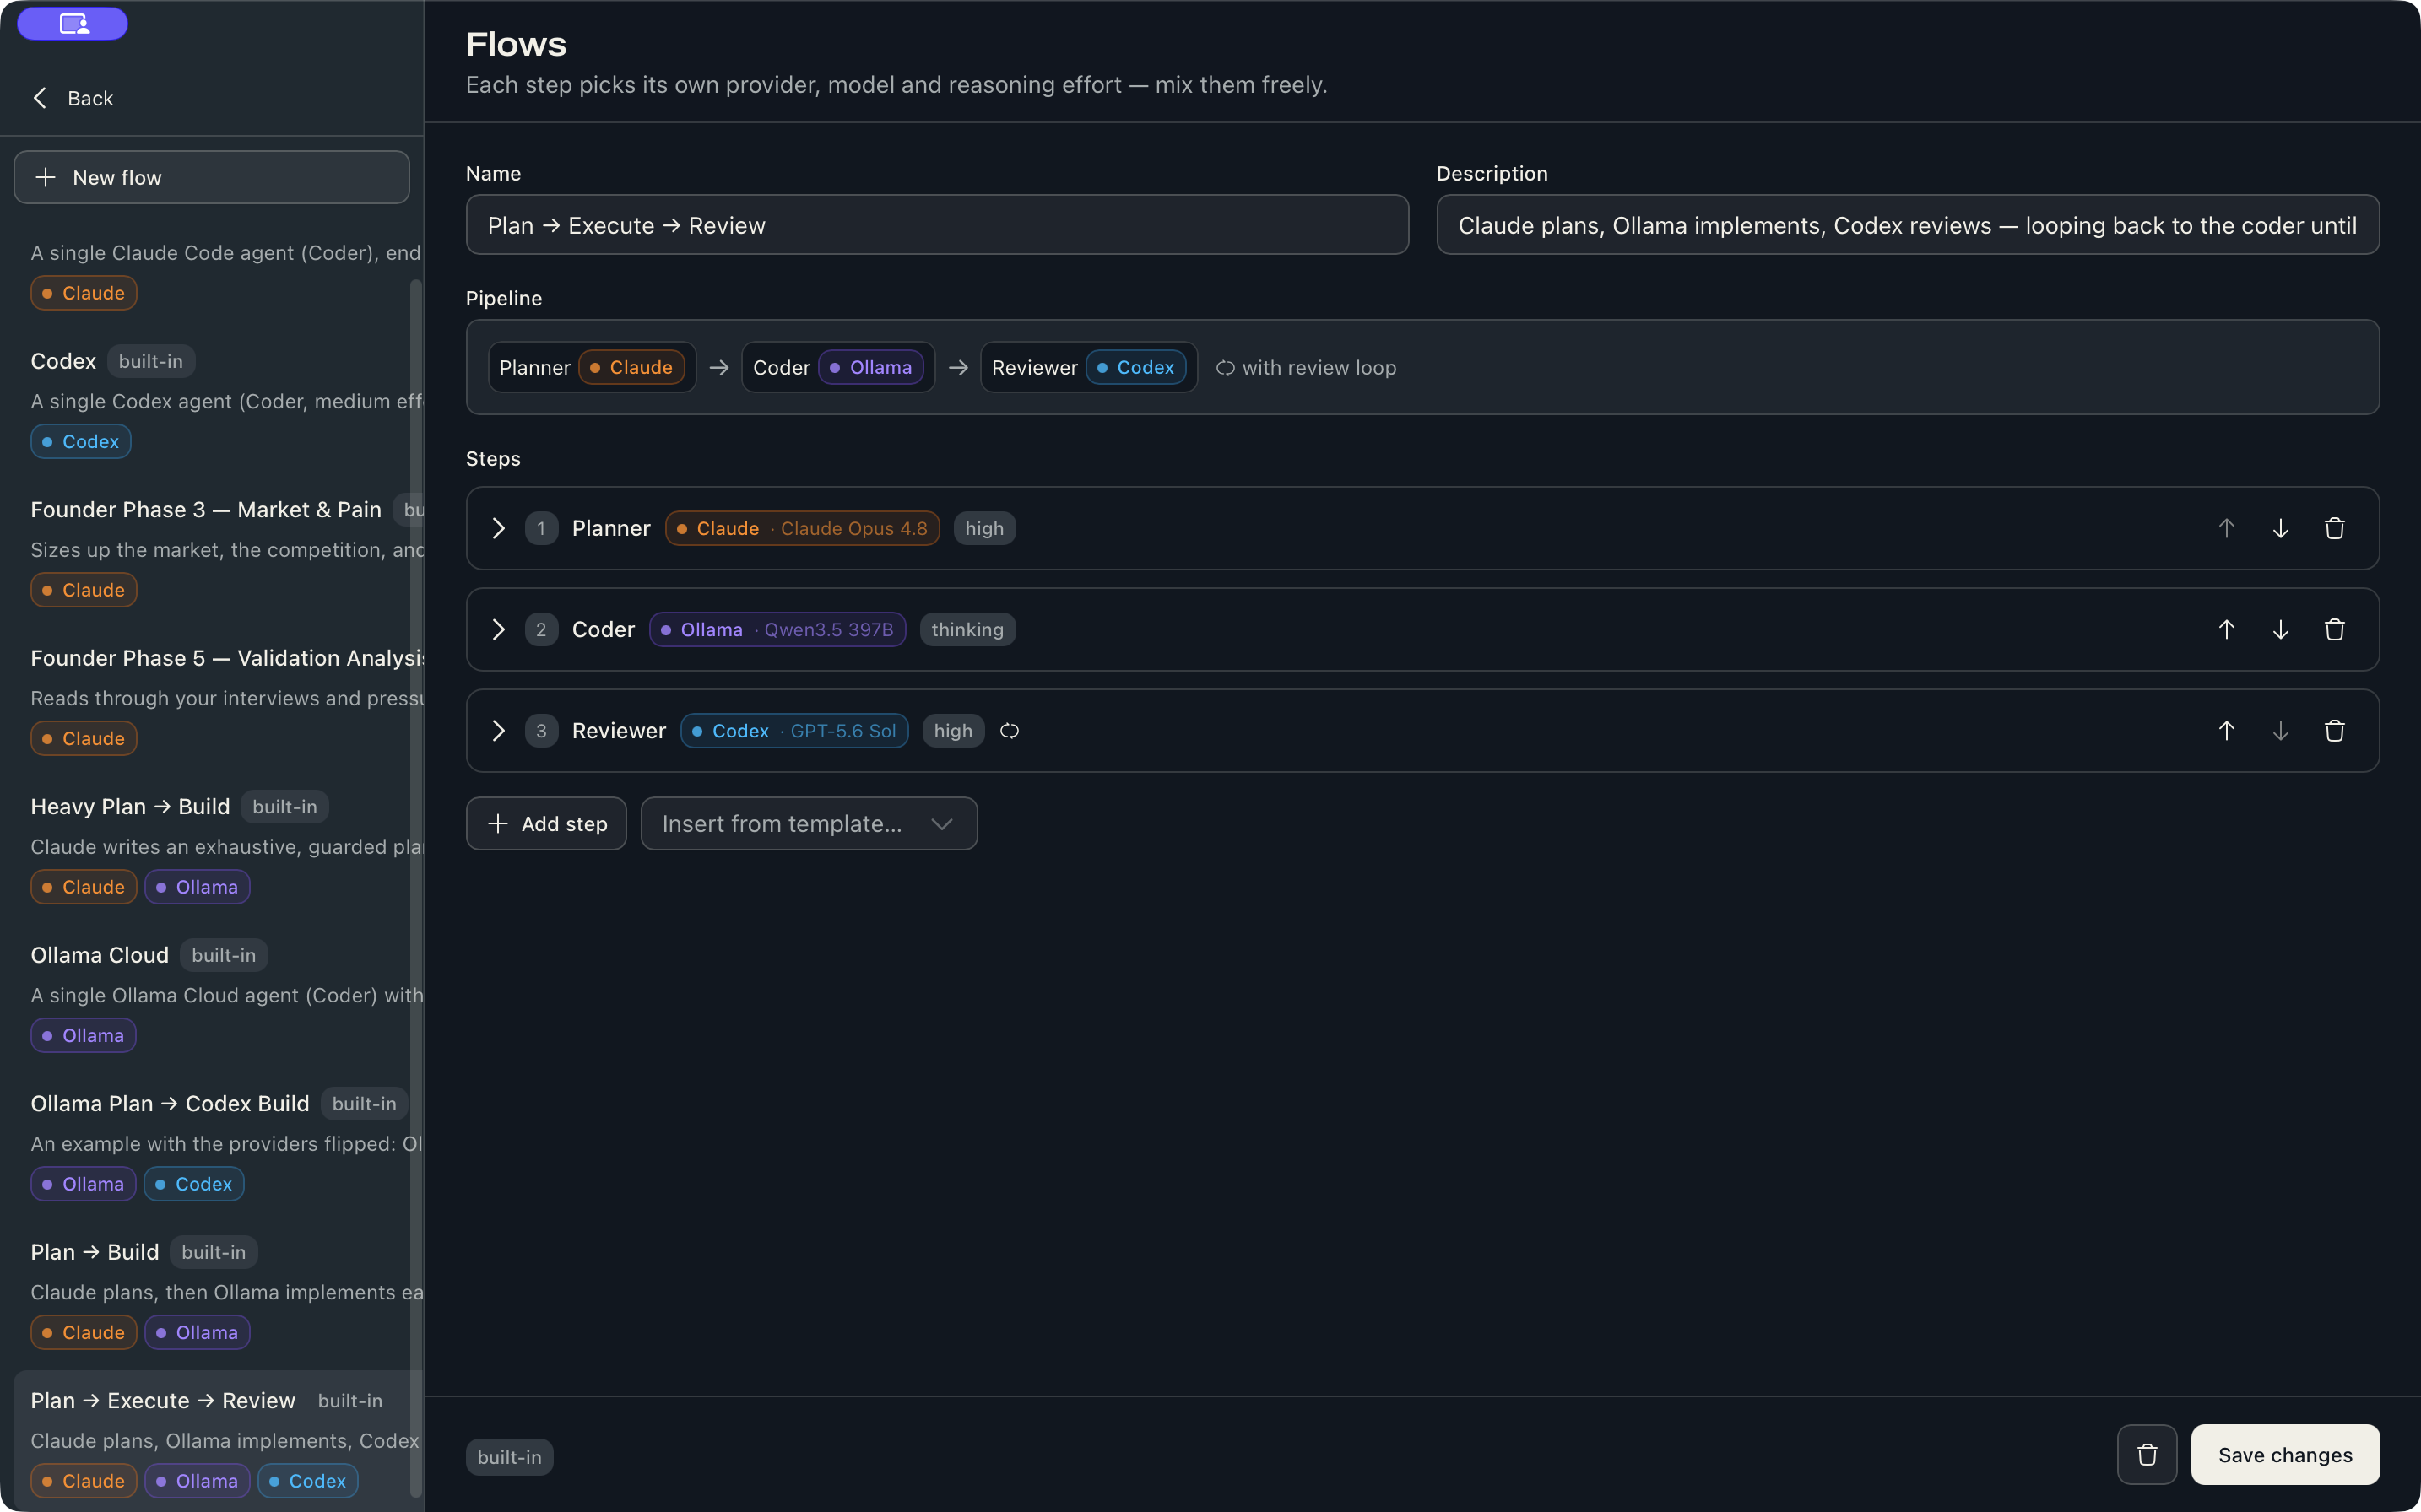Click step number 2 badge on Coder

coord(541,629)
